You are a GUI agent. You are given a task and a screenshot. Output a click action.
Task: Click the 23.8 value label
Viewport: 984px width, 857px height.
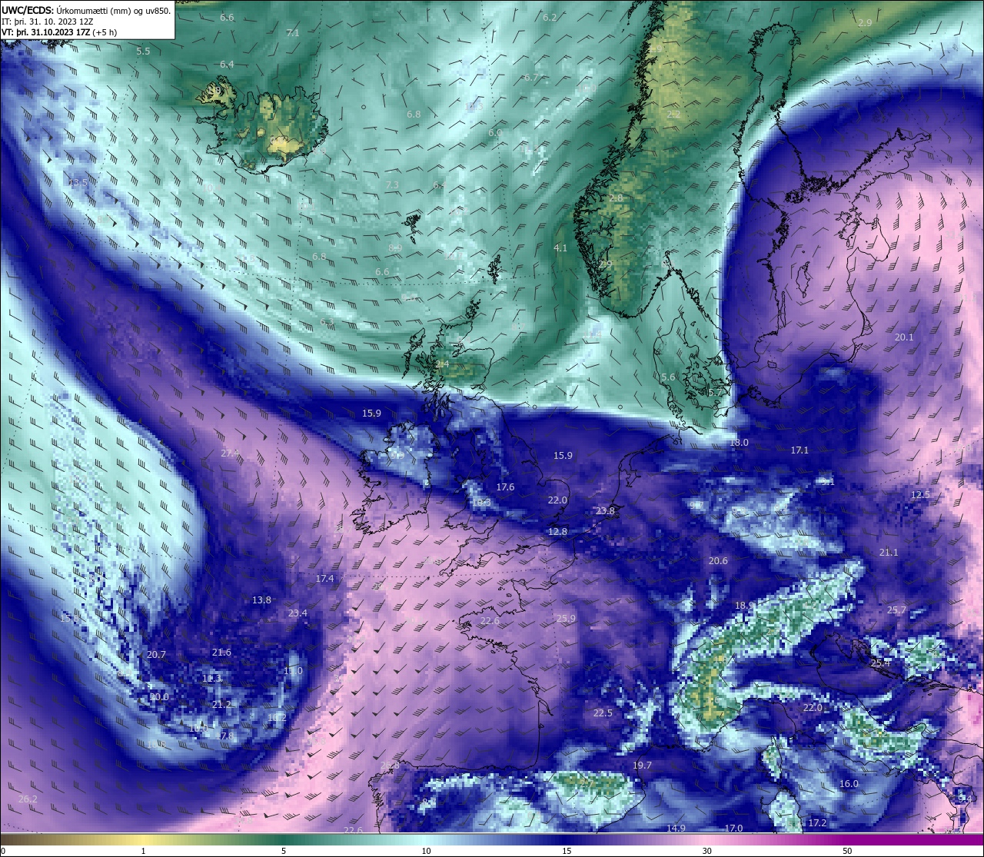605,511
